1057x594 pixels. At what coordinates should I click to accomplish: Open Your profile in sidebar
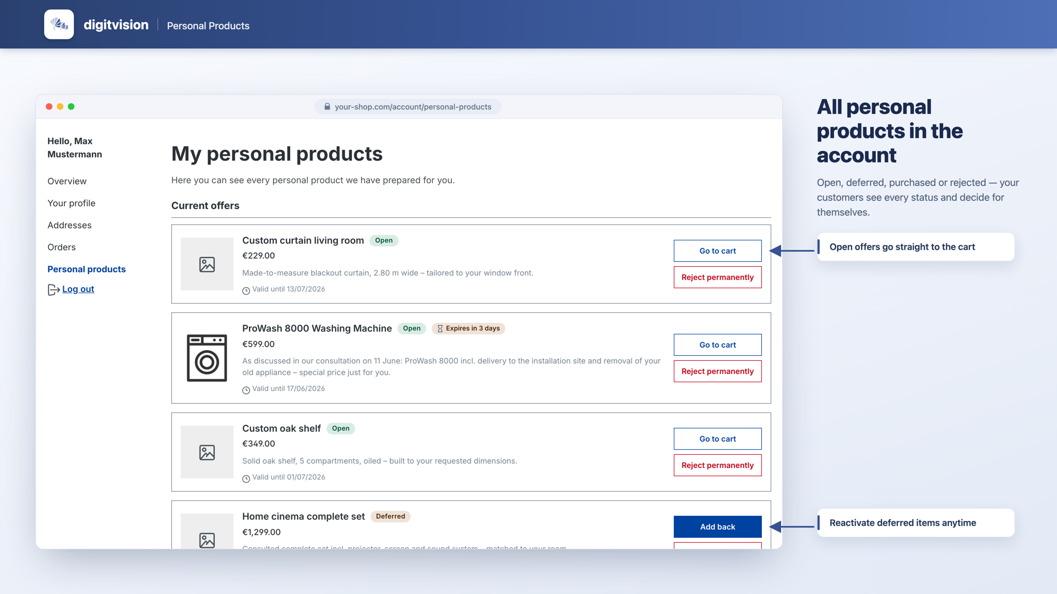71,204
